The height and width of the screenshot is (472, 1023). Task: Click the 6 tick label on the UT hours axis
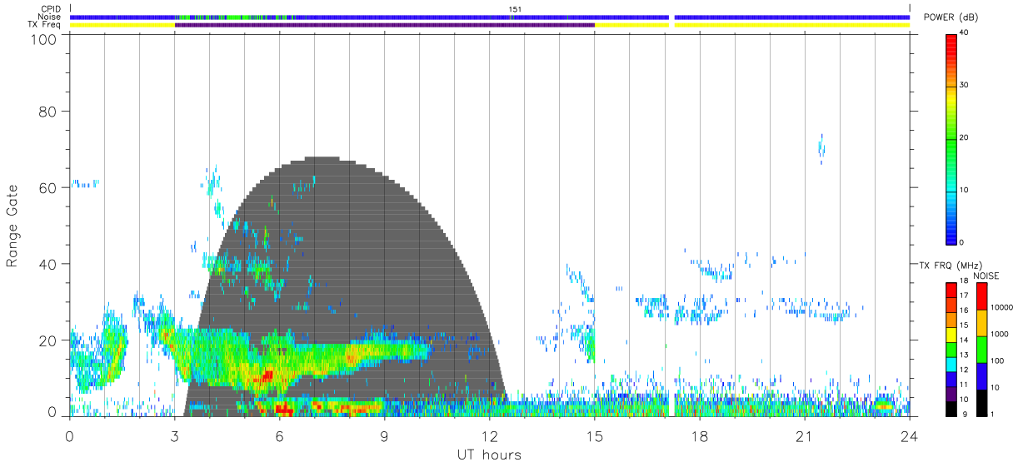coord(279,436)
